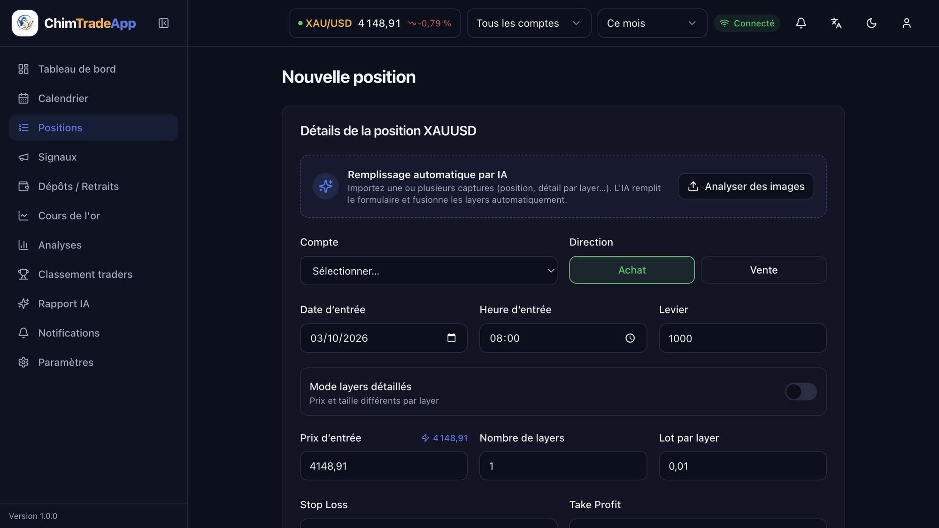Click the Prix d'entrée input field
Image resolution: width=939 pixels, height=528 pixels.
[x=384, y=466]
